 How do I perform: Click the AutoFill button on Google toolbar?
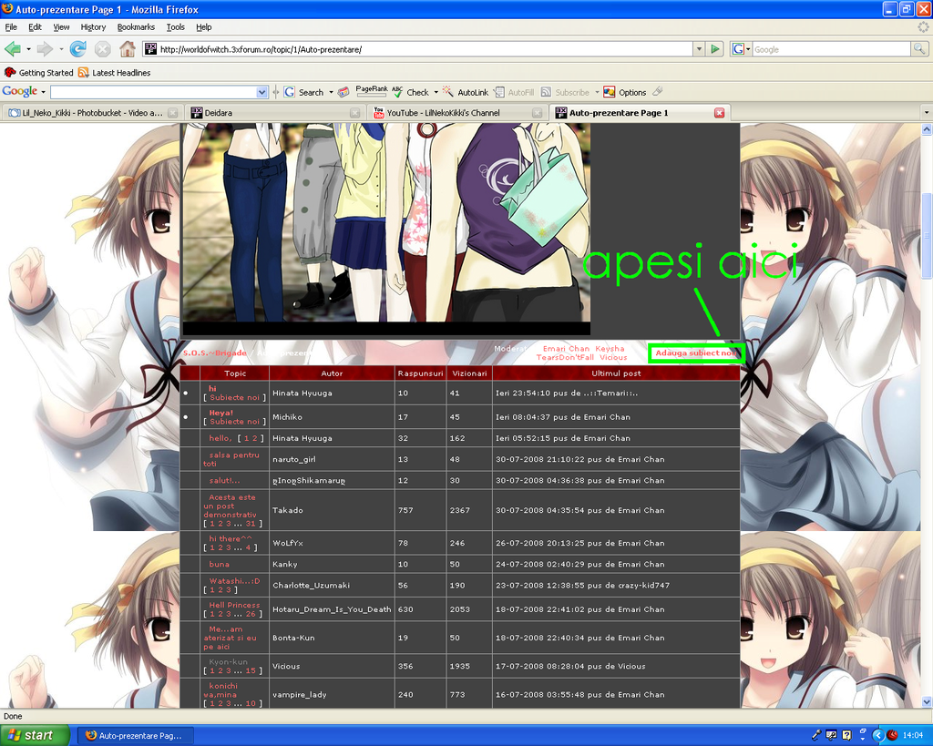[x=514, y=92]
